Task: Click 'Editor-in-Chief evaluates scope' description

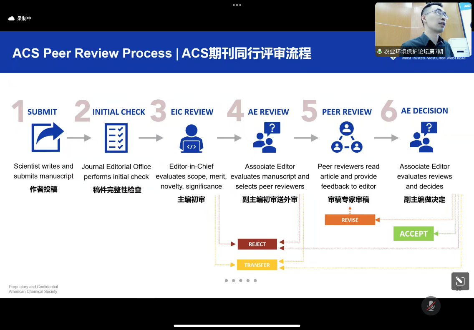Action: [x=191, y=176]
